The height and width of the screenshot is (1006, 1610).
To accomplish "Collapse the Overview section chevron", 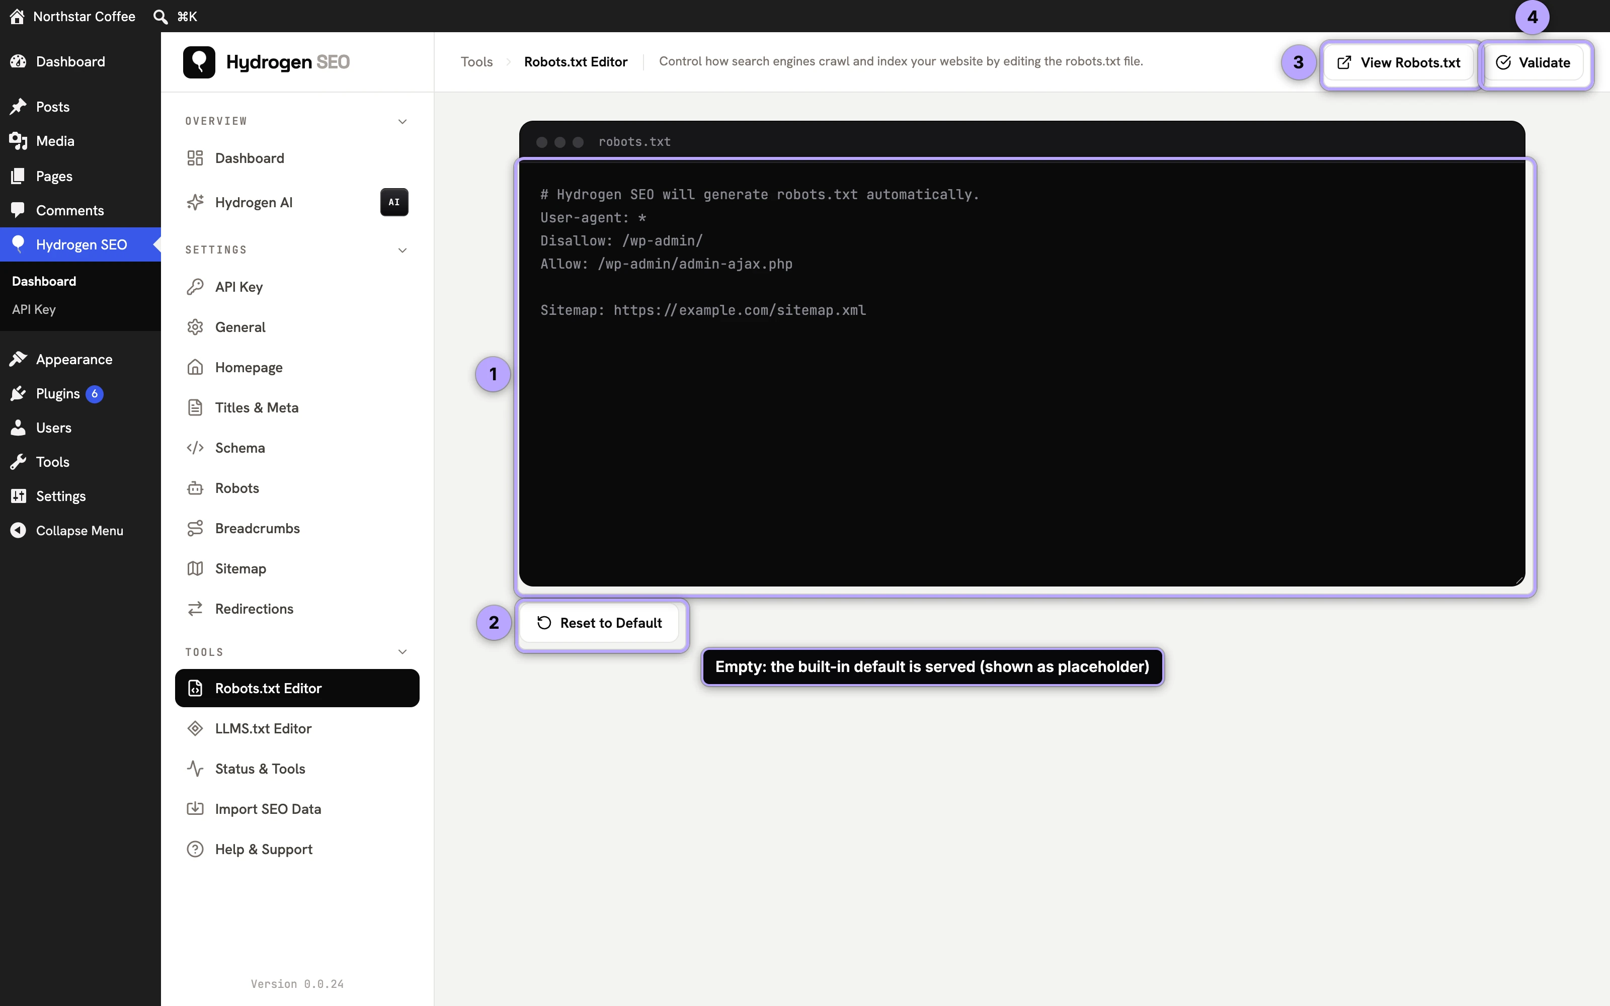I will click(x=403, y=121).
